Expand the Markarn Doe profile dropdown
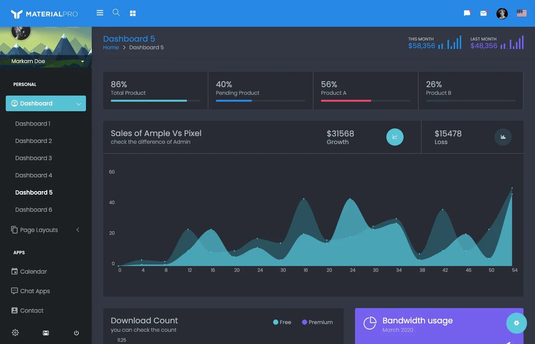Viewport: 535px width, 344px height. [82, 62]
